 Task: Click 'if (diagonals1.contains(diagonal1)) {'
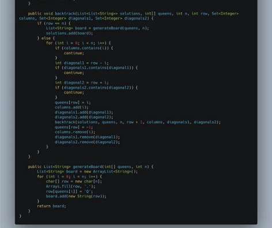click(96, 68)
